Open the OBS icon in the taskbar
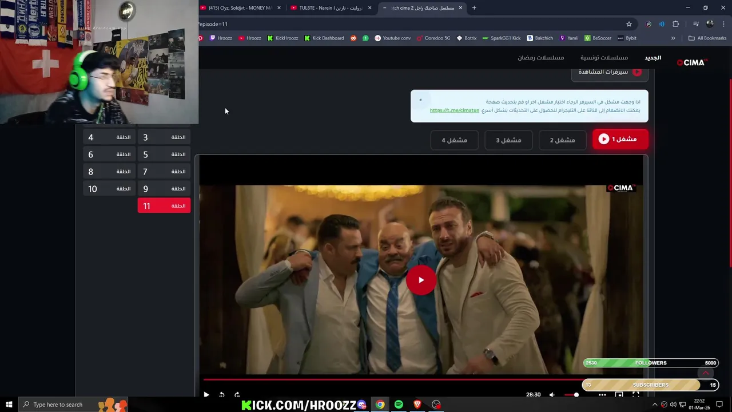Viewport: 732px width, 412px height. (436, 405)
